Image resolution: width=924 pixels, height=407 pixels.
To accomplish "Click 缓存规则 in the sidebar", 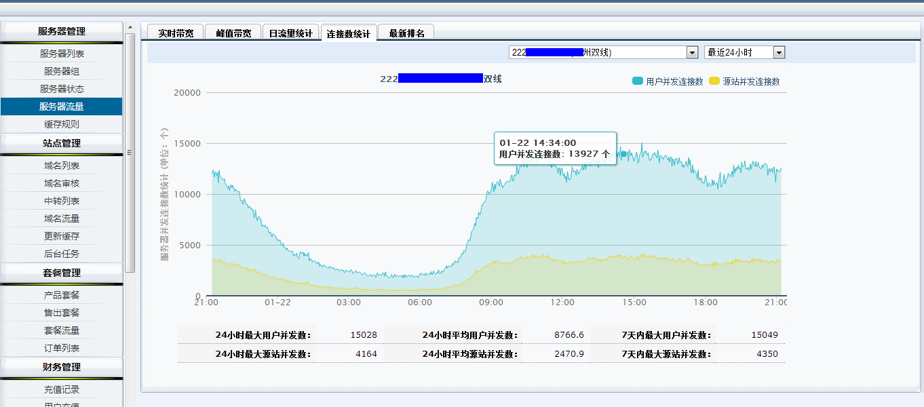I will click(61, 123).
